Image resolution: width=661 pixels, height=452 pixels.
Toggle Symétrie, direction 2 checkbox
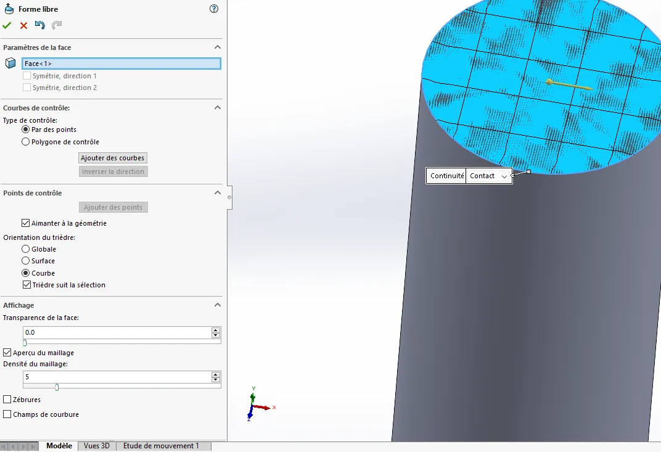[27, 88]
